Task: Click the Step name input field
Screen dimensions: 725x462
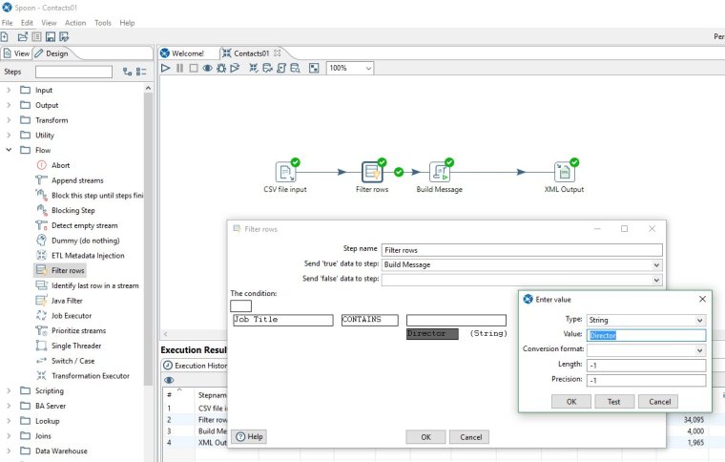Action: (x=522, y=250)
